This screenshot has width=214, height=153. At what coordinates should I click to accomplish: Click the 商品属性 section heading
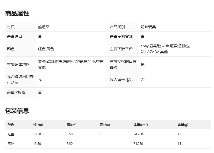17,14
